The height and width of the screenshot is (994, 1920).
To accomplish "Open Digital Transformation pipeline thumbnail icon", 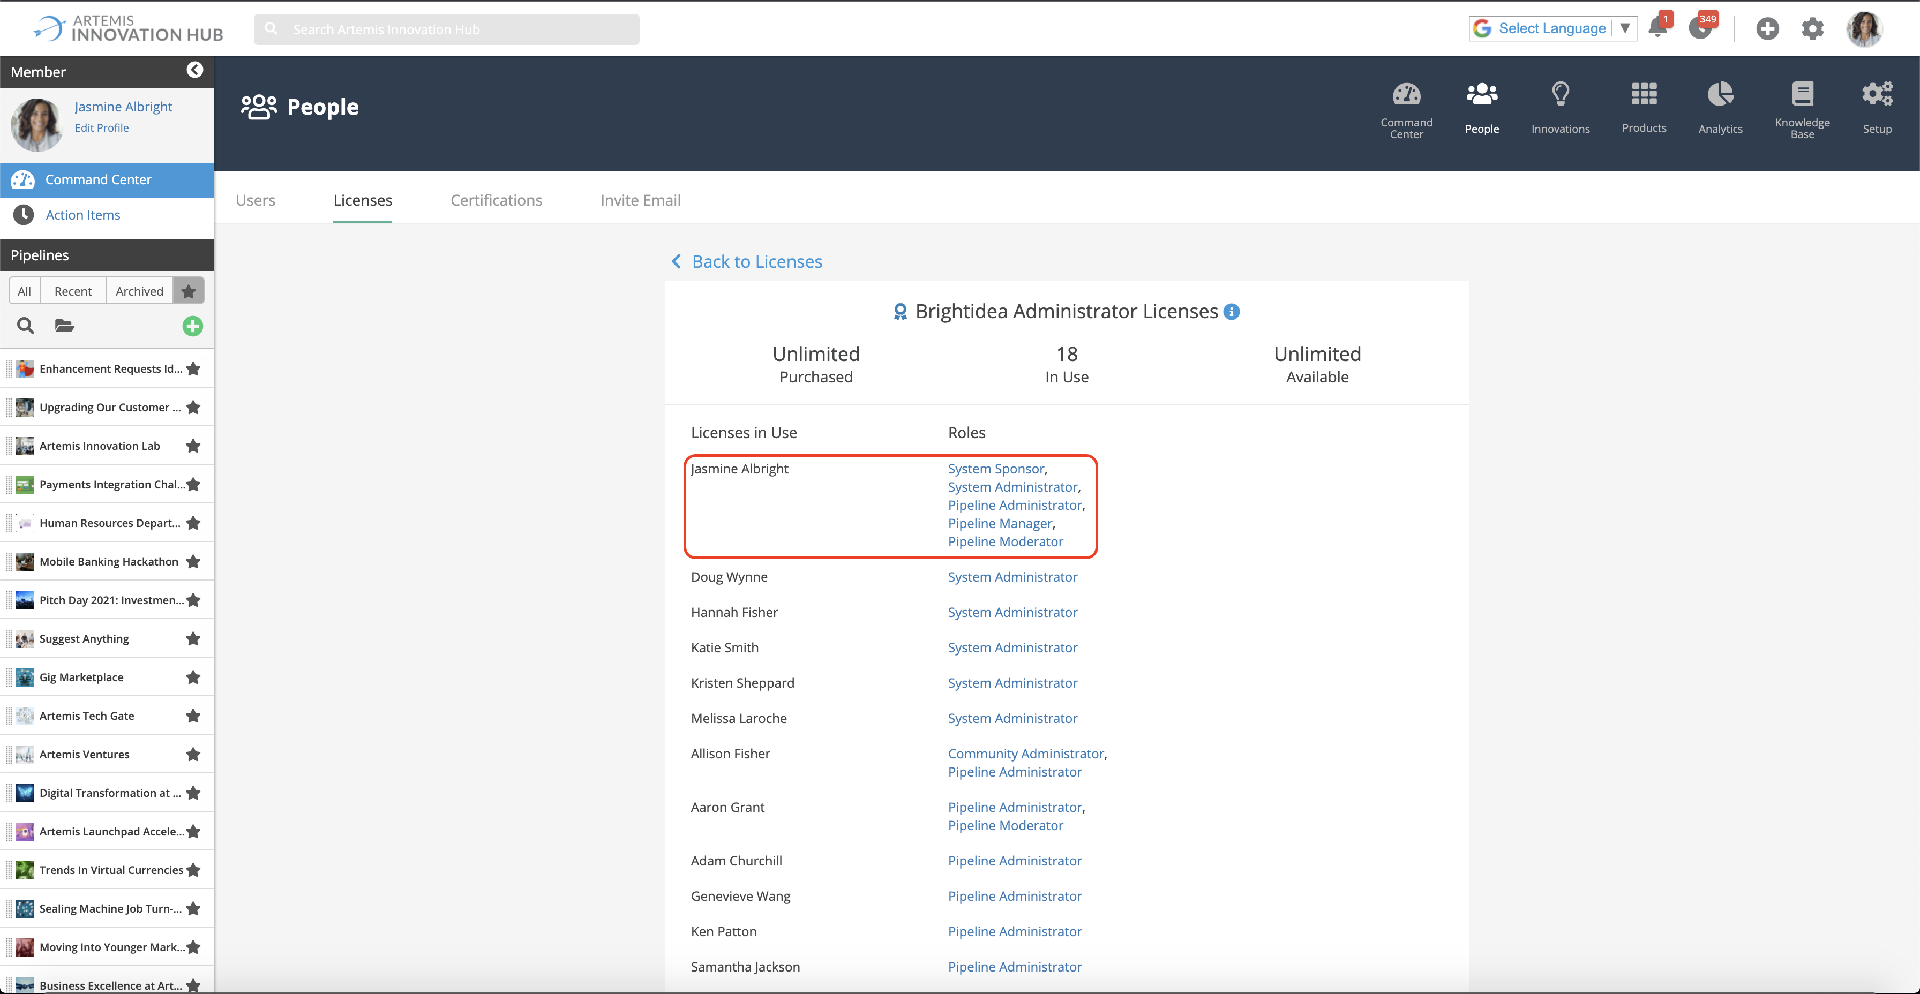I will 25,793.
